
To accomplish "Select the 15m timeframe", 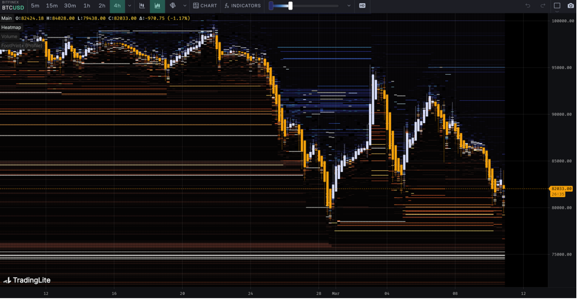I will 52,6.
